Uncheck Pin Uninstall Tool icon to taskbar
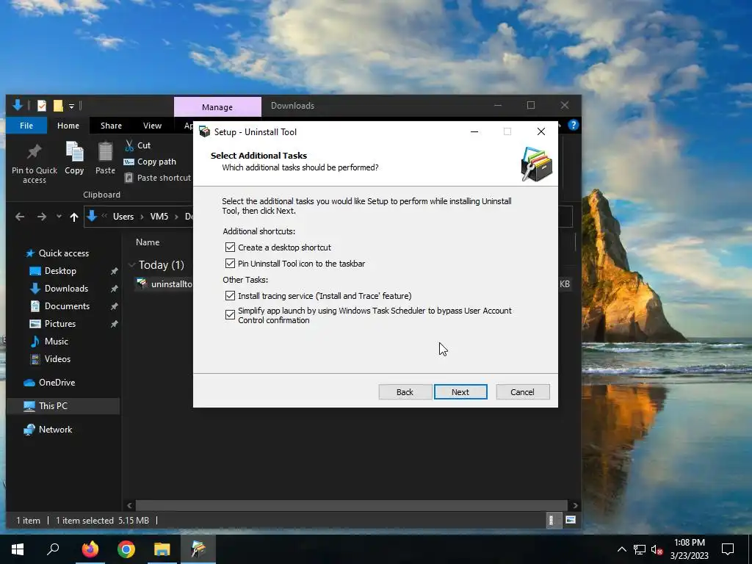The height and width of the screenshot is (564, 752). coord(230,264)
